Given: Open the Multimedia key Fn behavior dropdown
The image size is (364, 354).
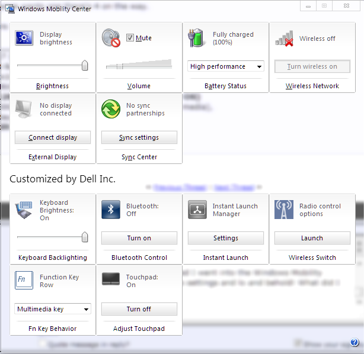Looking at the screenshot, I should coord(53,309).
